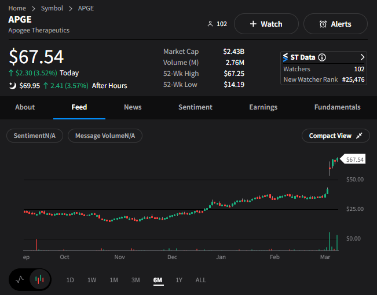
Task: Click the Message Volume N/A pill
Action: (105, 136)
